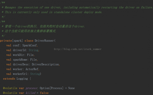This screenshot has width=153, height=95.
Task: Click the DriverDescription type
Action: [45, 64]
